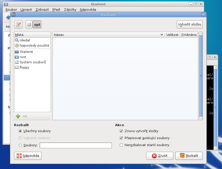Sort file list by Název column
Viewport: 222px width, 169px height.
(x=109, y=35)
